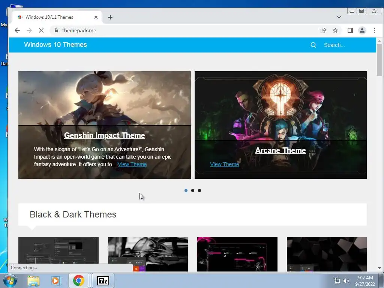
Task: Open a new tab with plus button
Action: (110, 17)
